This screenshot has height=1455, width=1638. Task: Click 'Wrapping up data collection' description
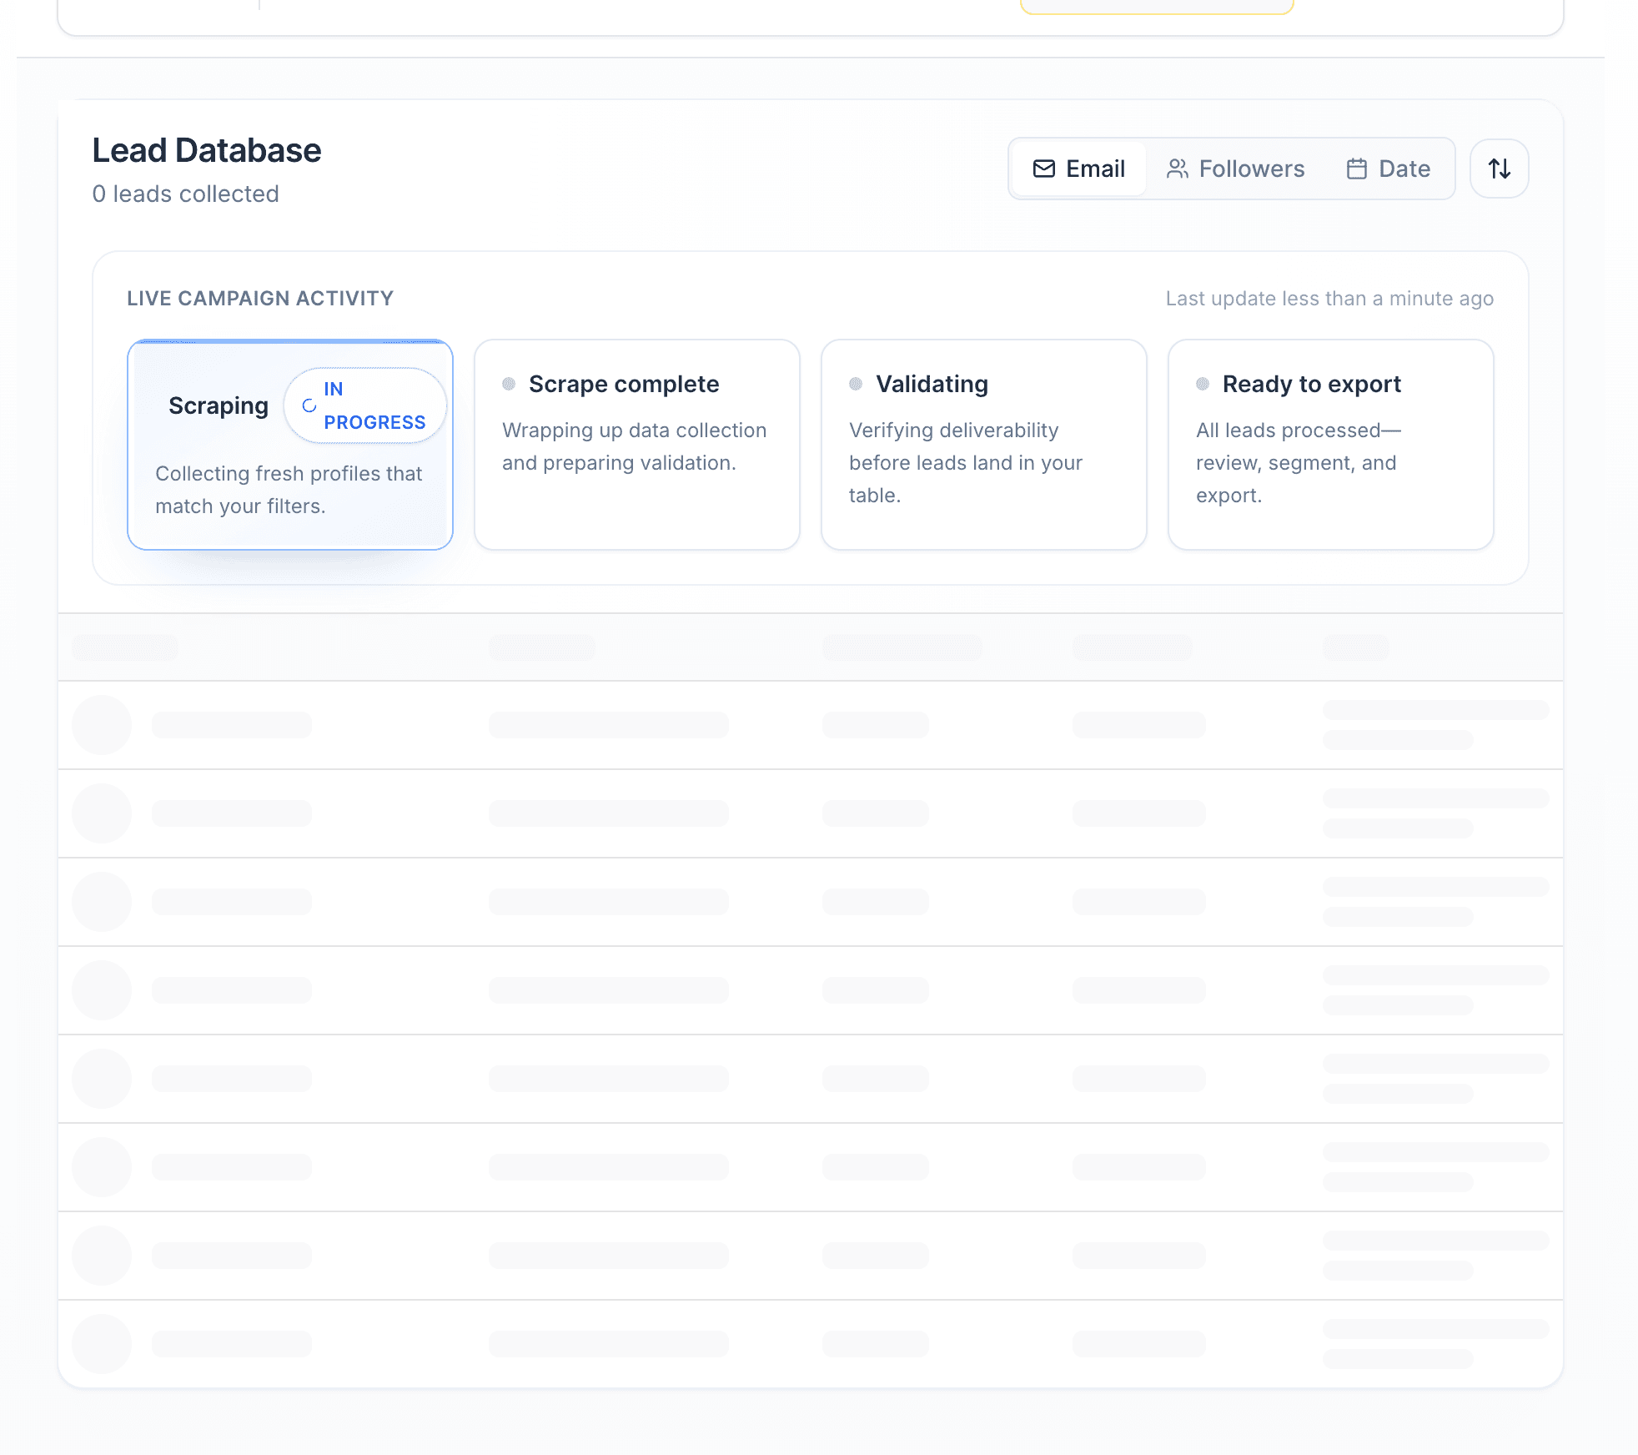634,446
